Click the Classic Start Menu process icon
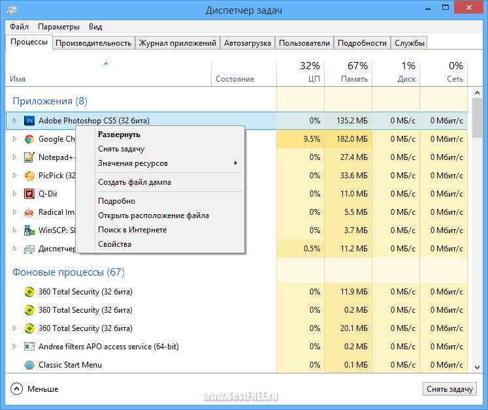 tap(29, 365)
